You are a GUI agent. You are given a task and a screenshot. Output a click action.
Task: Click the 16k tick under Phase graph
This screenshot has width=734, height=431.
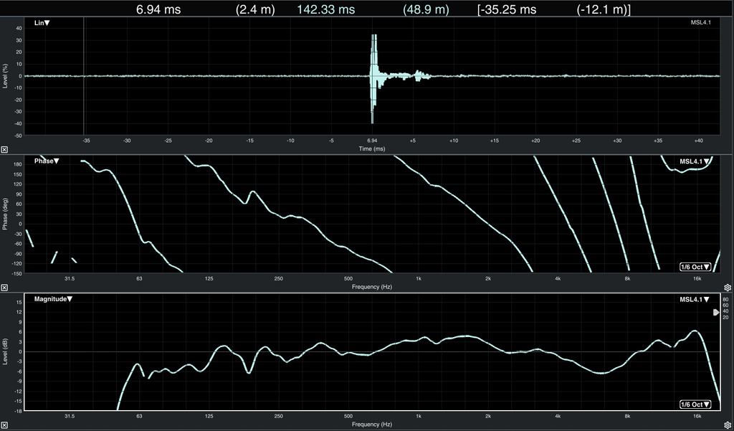(x=697, y=278)
